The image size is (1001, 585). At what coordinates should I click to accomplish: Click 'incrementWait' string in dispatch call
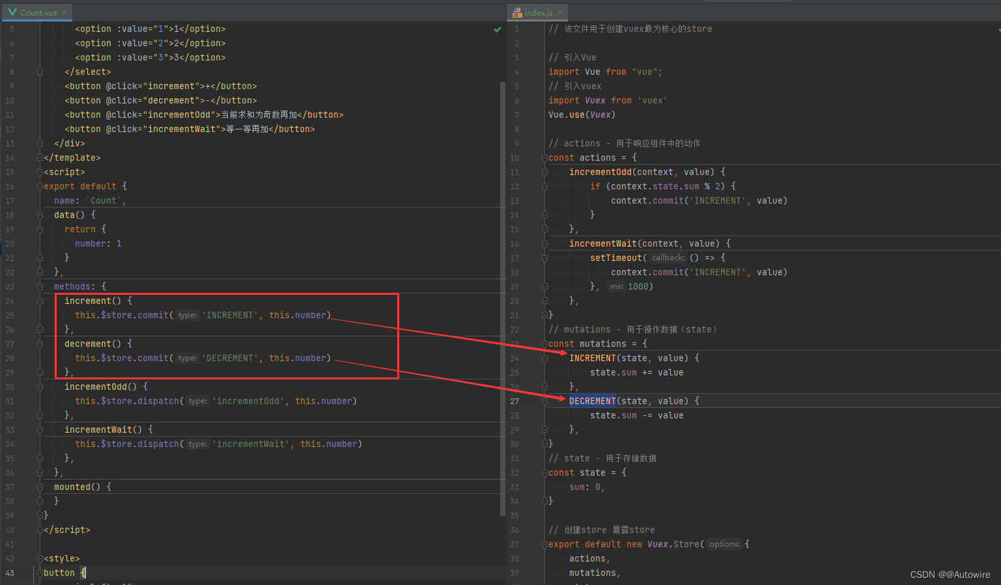click(x=251, y=444)
